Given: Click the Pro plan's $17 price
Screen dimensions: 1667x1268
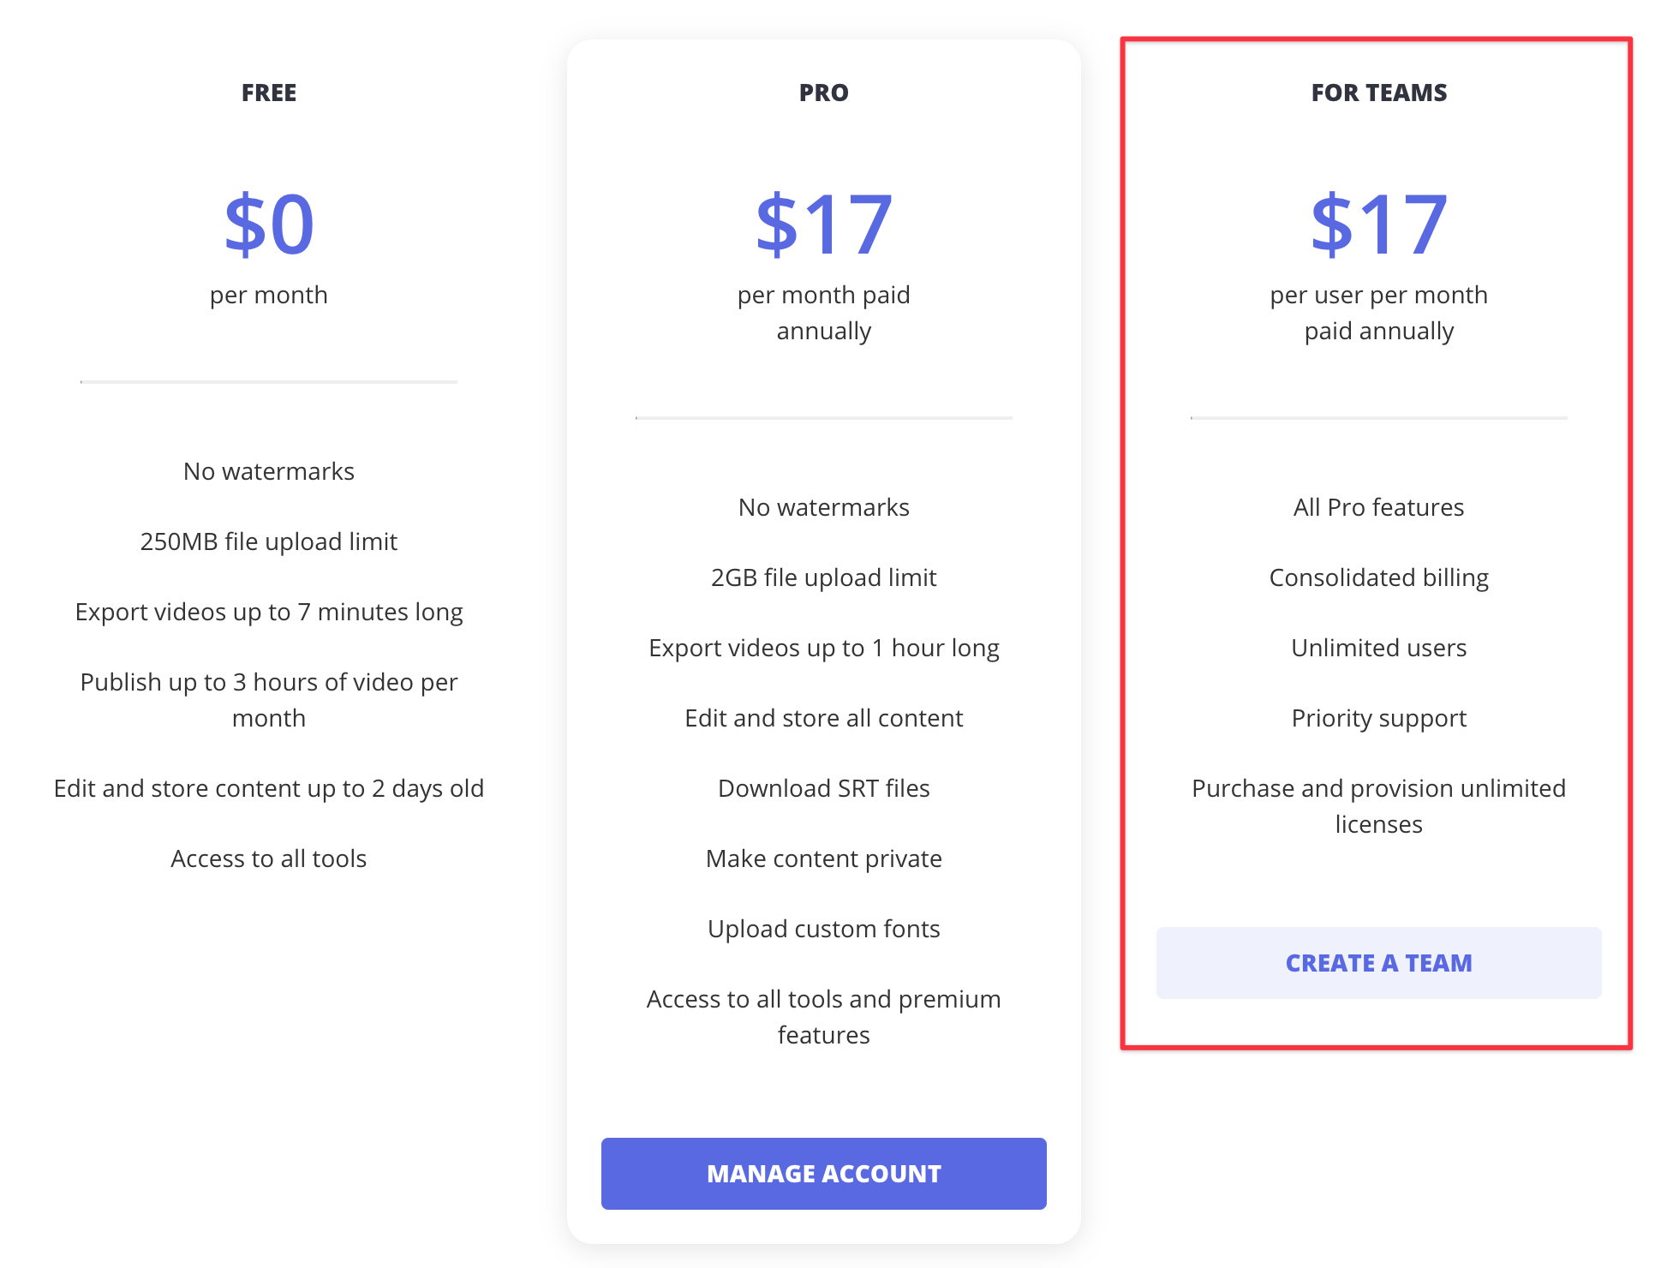Looking at the screenshot, I should 823,224.
